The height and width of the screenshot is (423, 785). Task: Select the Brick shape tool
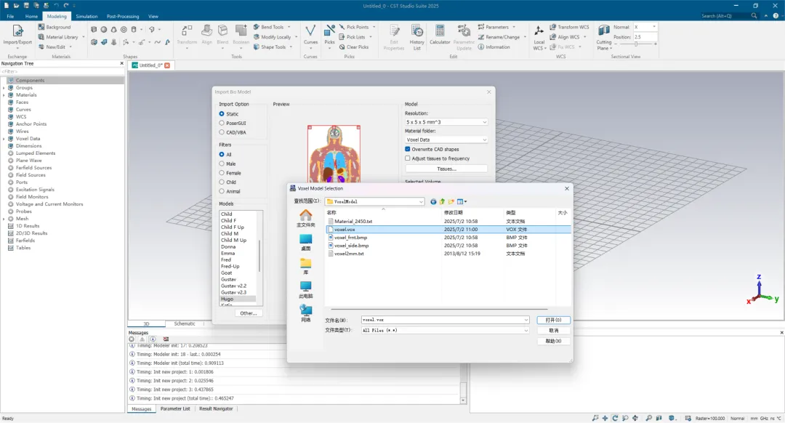point(94,30)
